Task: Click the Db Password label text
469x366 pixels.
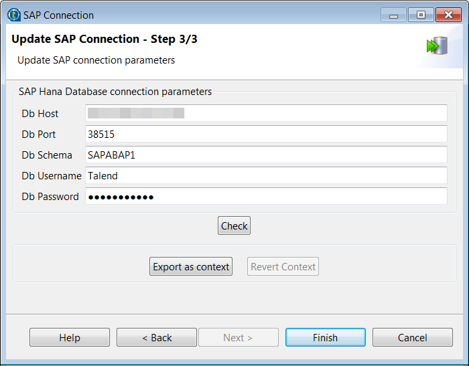Action: (50, 197)
